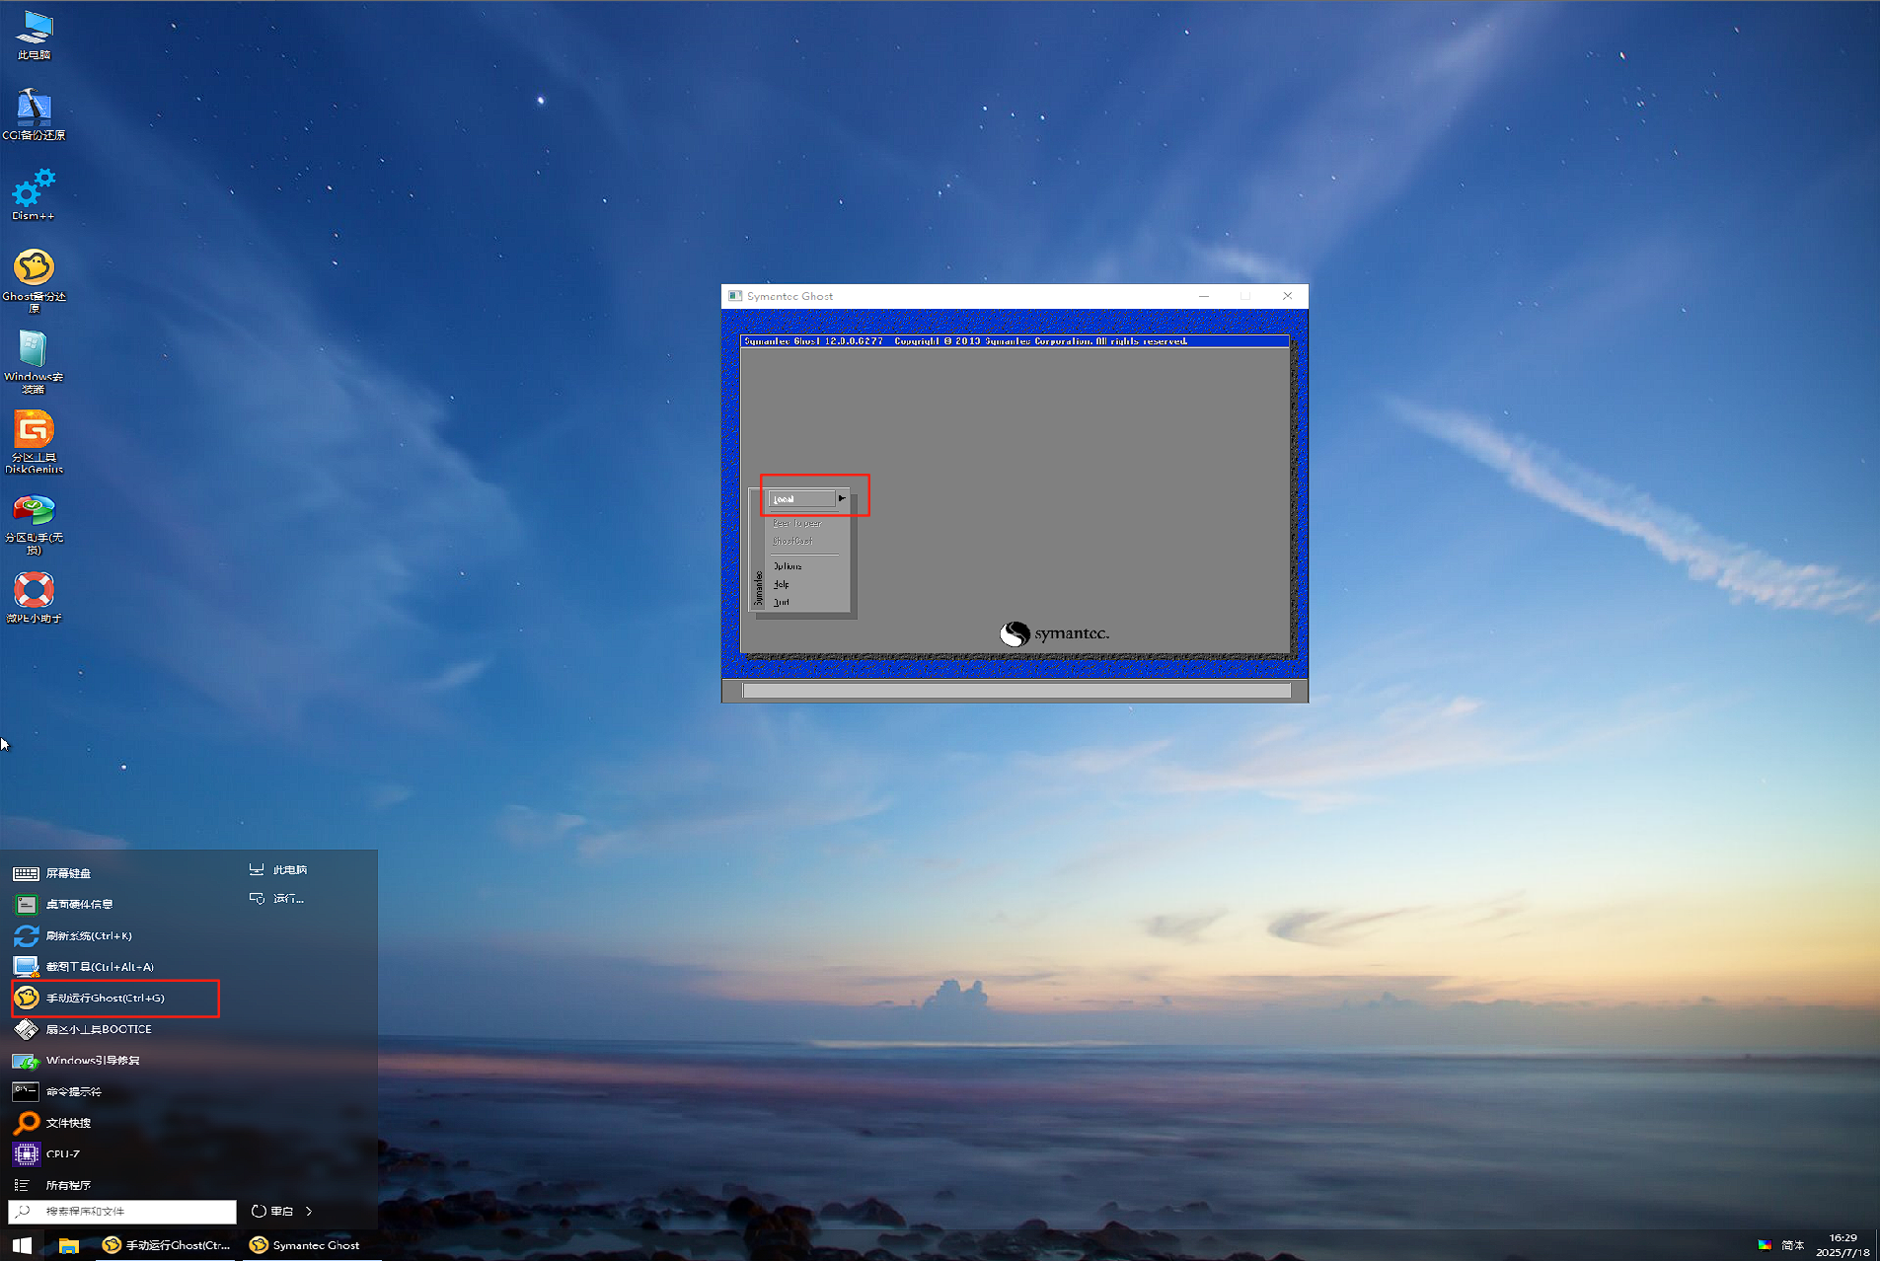Image resolution: width=1880 pixels, height=1261 pixels.
Task: Open 分区助手 desktop shortcut
Action: (x=34, y=517)
